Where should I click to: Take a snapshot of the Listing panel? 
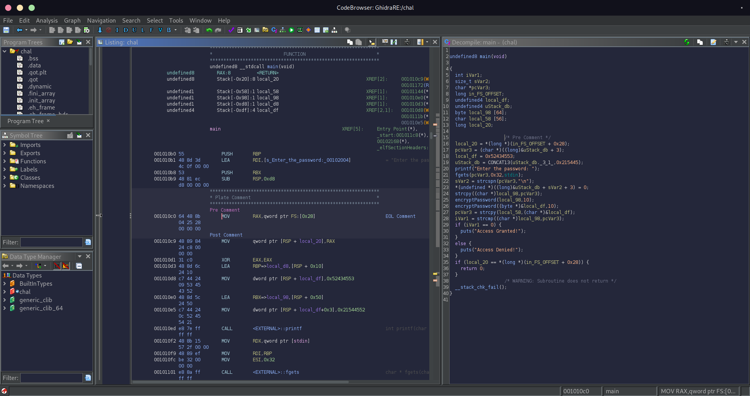pyautogui.click(x=407, y=42)
